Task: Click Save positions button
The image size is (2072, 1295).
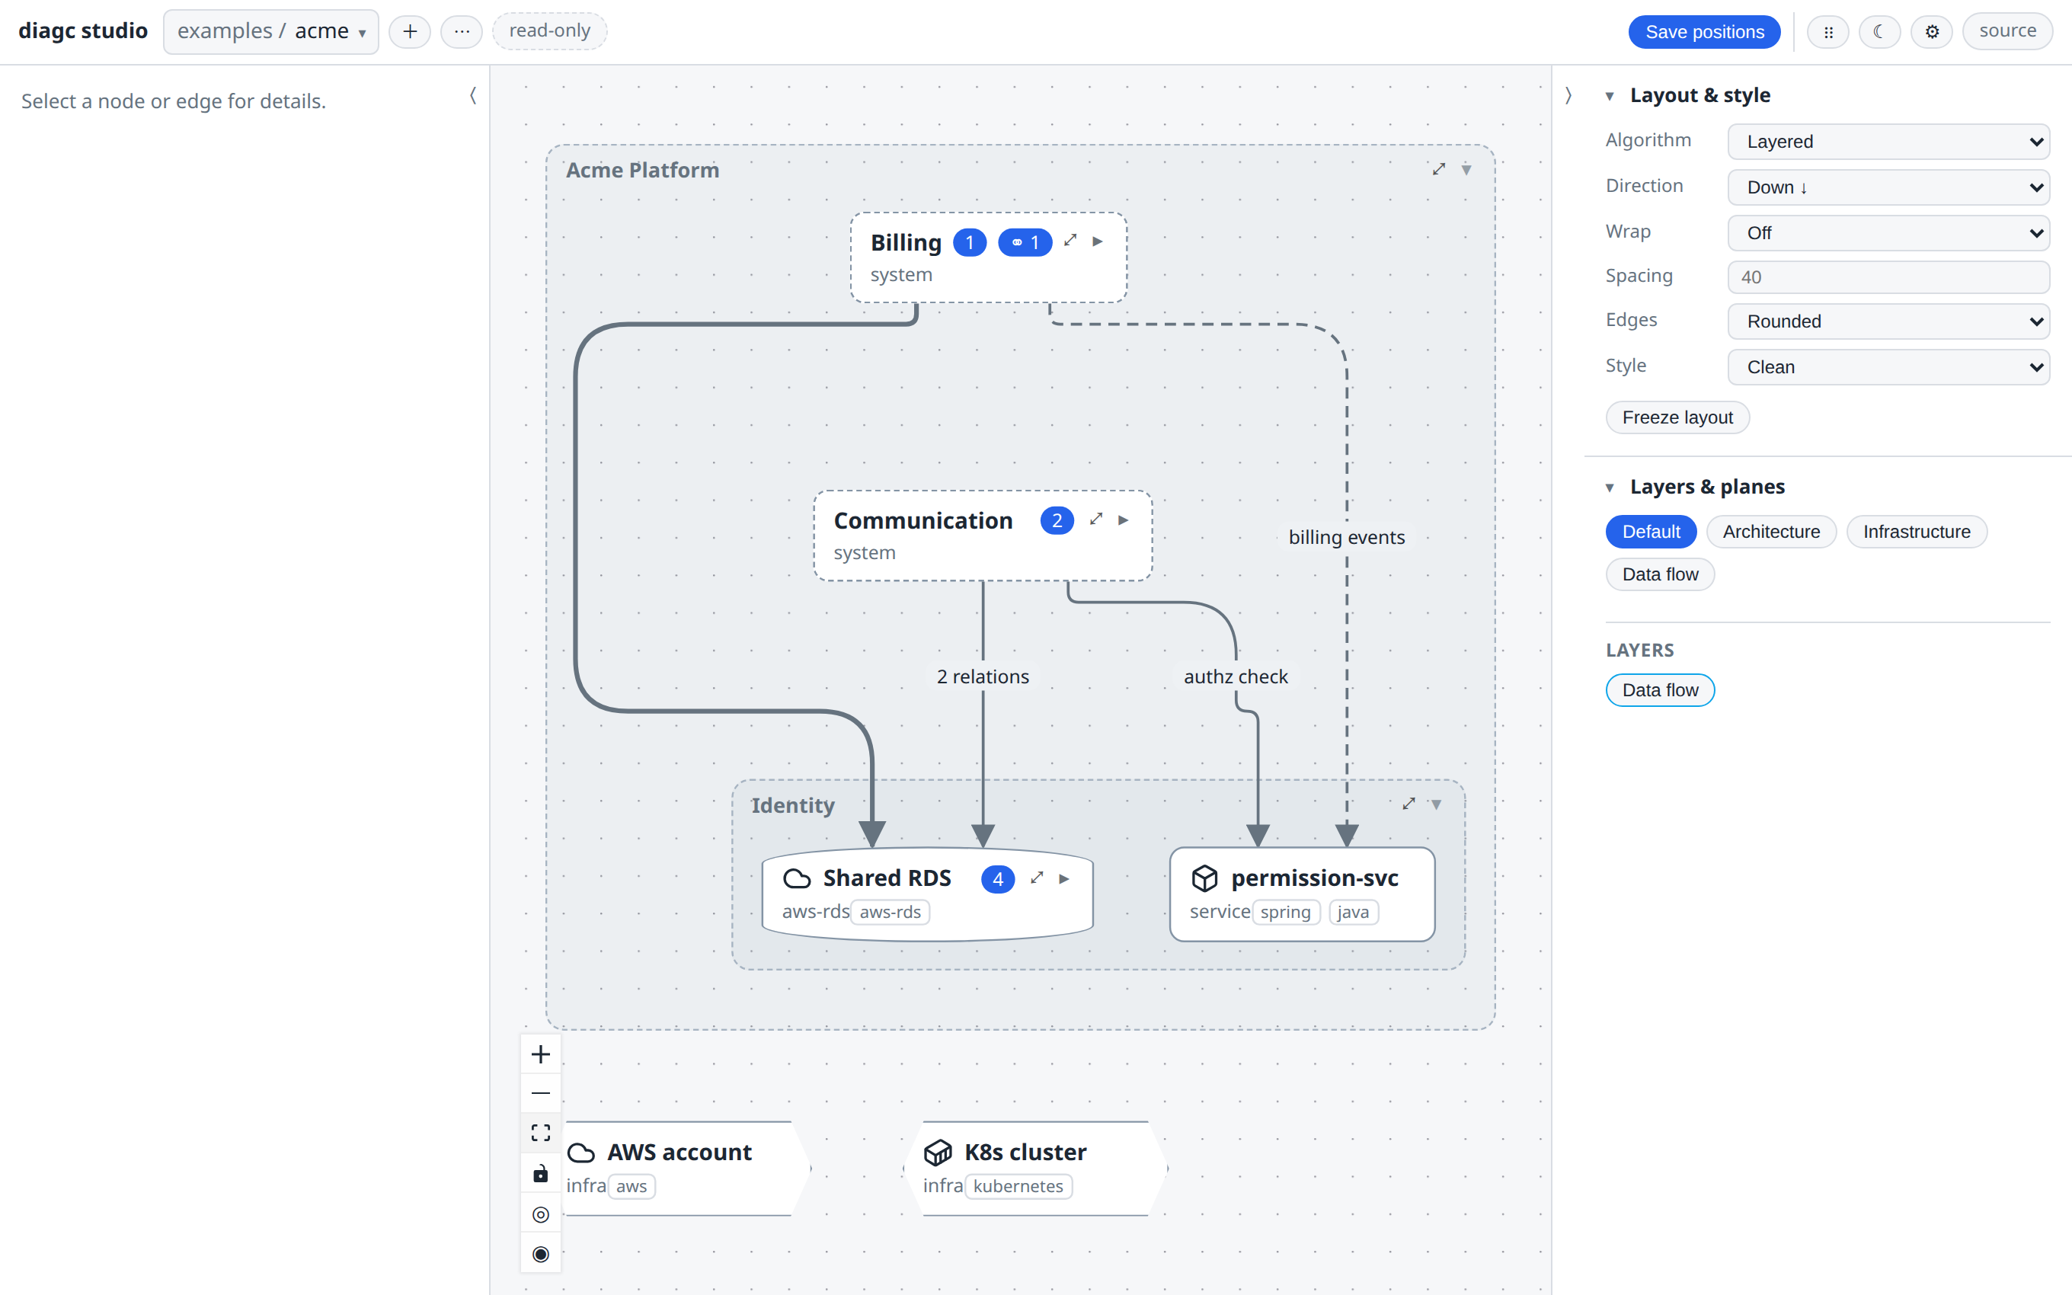Action: [x=1704, y=32]
